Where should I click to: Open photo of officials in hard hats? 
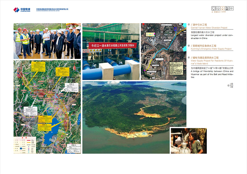coord(47,41)
